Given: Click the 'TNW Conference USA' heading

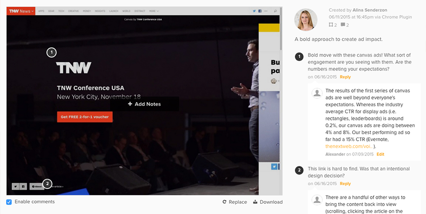Looking at the screenshot, I should tap(90, 88).
